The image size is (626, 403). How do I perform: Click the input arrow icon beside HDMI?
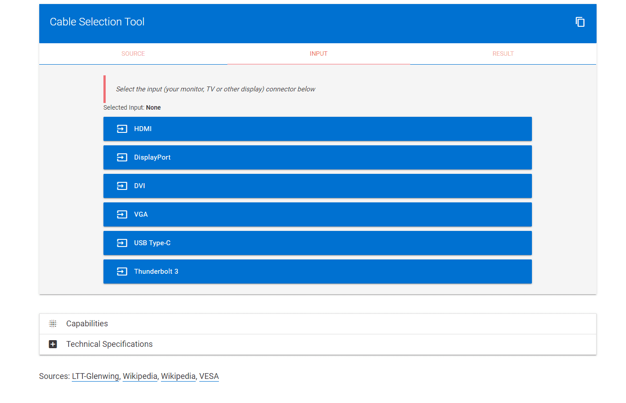(122, 129)
